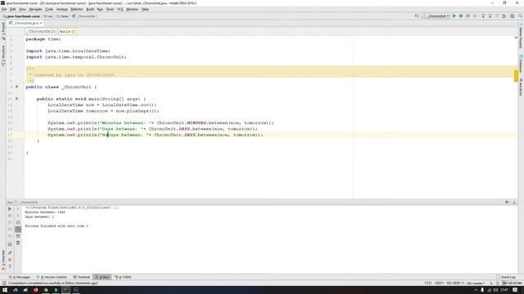The image size is (524, 294).
Task: Click _ChronoUnit class in navigation breadcrumb
Action: (x=84, y=16)
